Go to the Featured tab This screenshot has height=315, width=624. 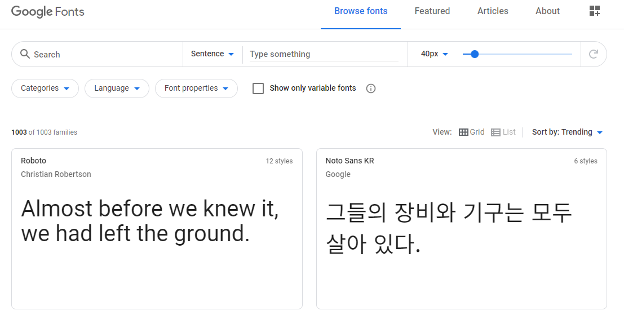[x=432, y=11]
